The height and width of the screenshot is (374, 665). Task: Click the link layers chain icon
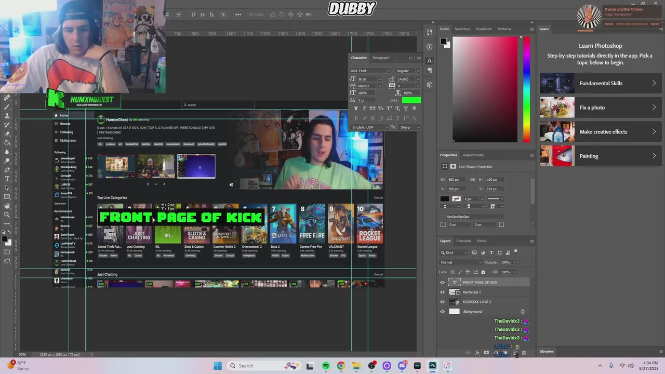click(x=468, y=353)
